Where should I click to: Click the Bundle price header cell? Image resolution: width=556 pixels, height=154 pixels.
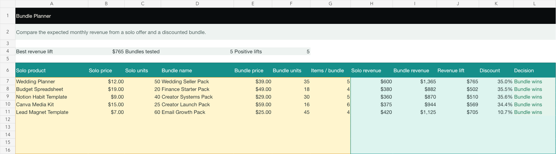(x=253, y=70)
